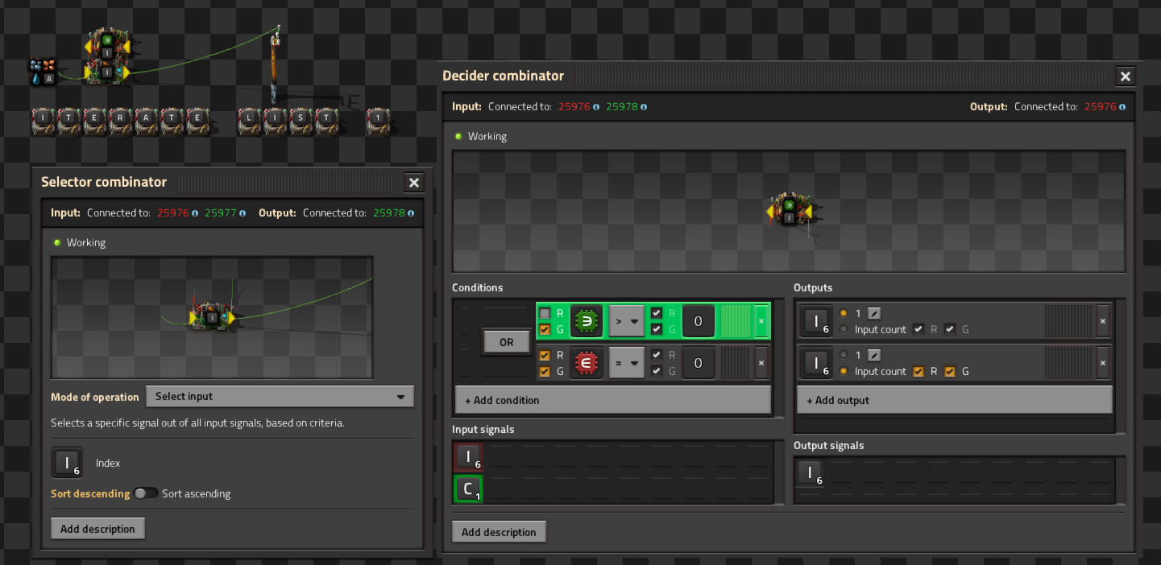Remove the first condition with its x icon
This screenshot has width=1161, height=565.
761,321
